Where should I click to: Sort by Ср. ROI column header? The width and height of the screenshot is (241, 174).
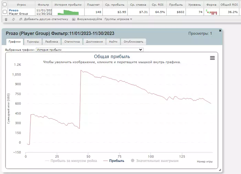[158, 4]
